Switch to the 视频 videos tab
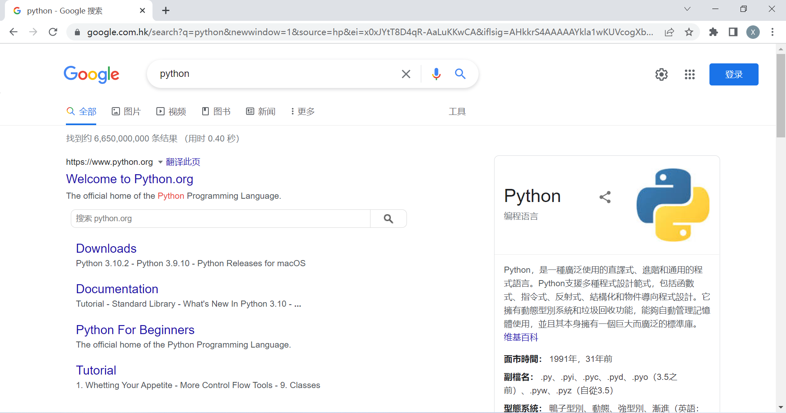The height and width of the screenshot is (413, 786). pos(171,112)
